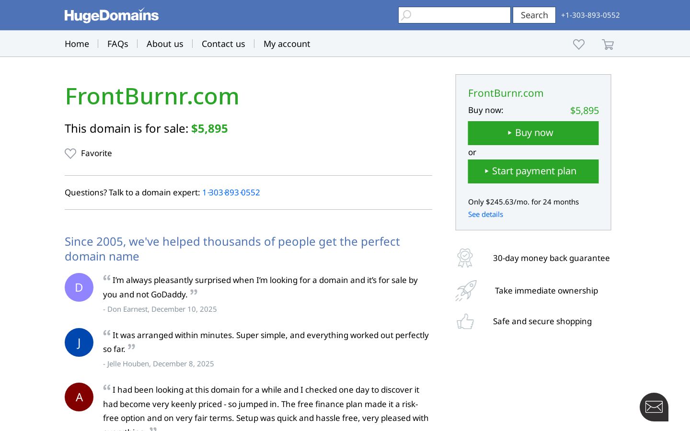Open the Contact us page
The height and width of the screenshot is (431, 690).
point(223,44)
